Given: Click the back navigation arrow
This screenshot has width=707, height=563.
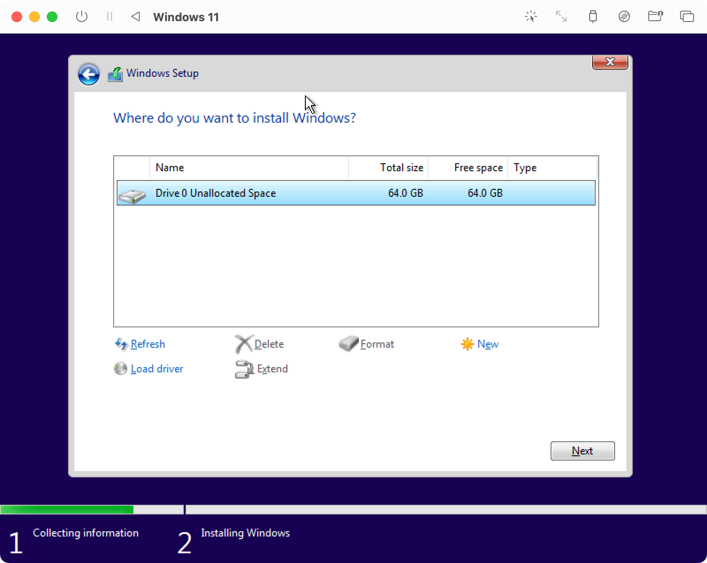Looking at the screenshot, I should pos(88,74).
